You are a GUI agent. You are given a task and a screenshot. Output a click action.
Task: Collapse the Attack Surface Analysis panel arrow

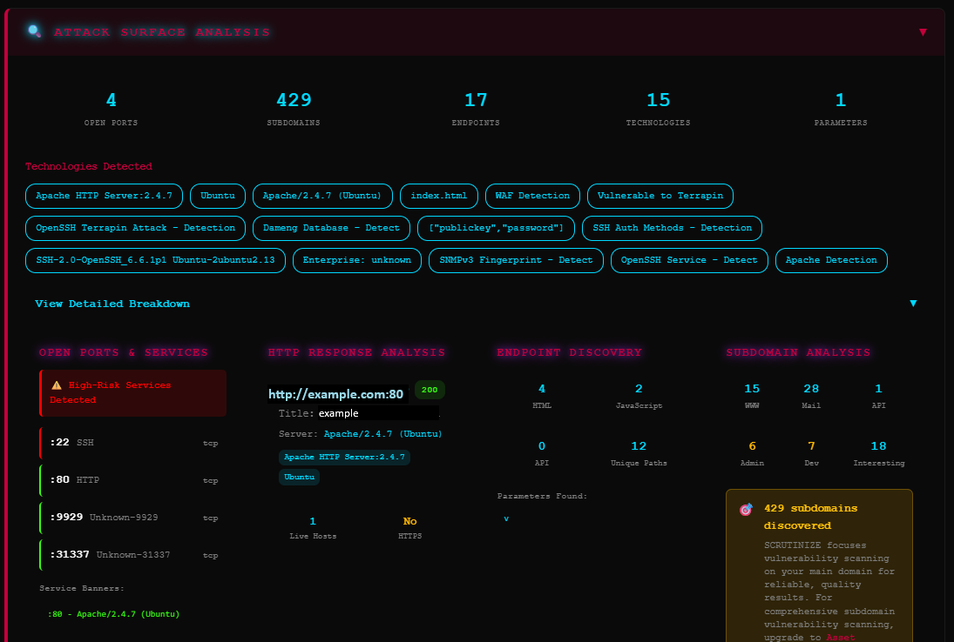(923, 32)
